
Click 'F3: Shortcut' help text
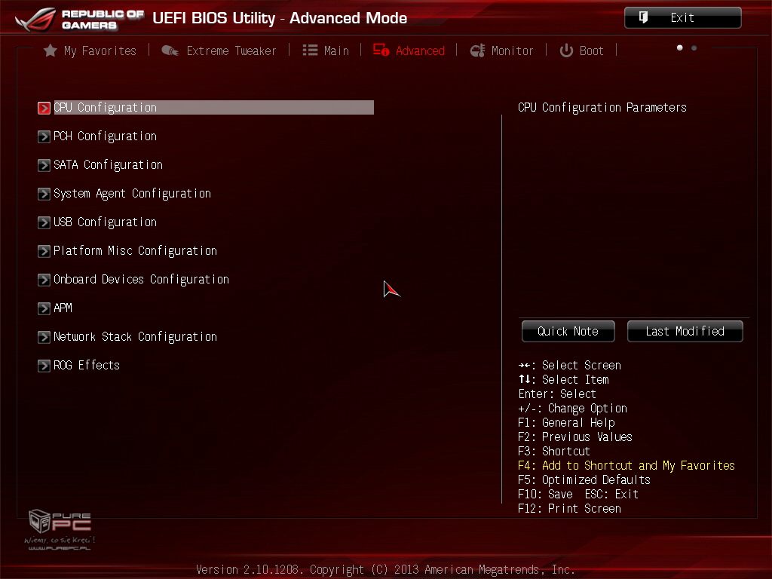click(x=554, y=452)
